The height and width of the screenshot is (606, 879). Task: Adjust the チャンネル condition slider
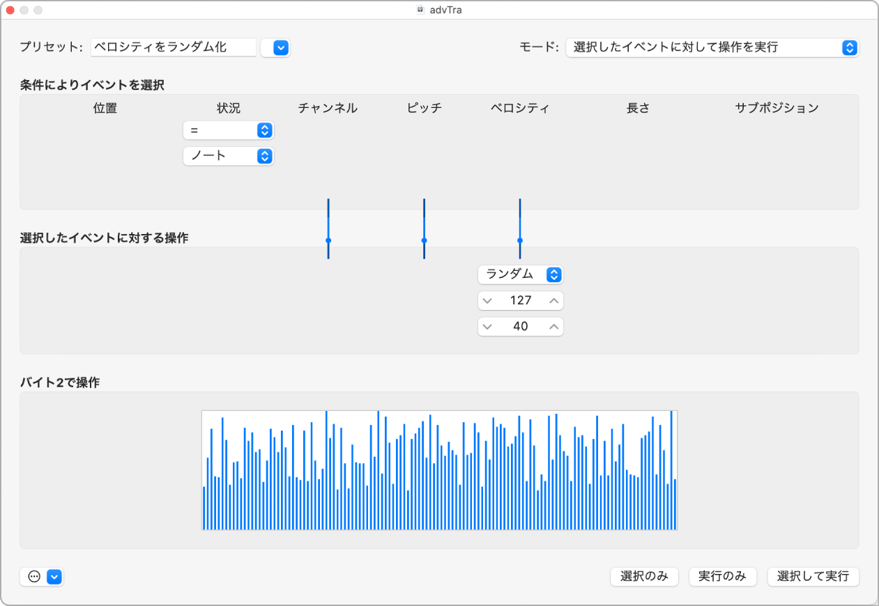328,240
